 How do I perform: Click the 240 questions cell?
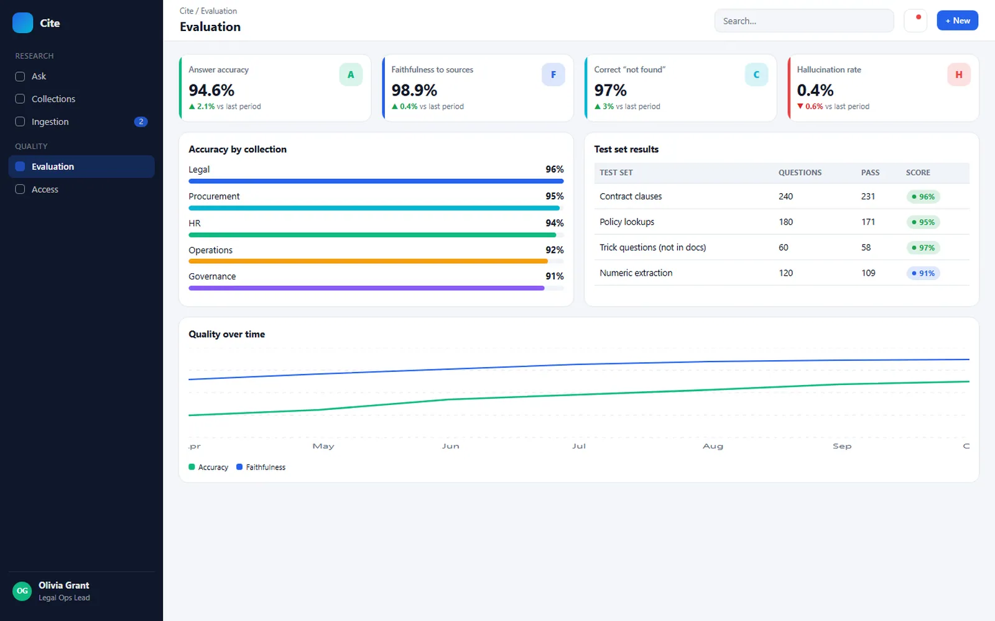click(x=785, y=197)
